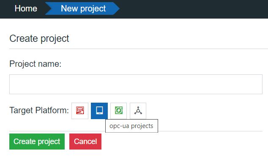Choose the blue tablet device platform icon
Image resolution: width=268 pixels, height=158 pixels.
tap(99, 111)
